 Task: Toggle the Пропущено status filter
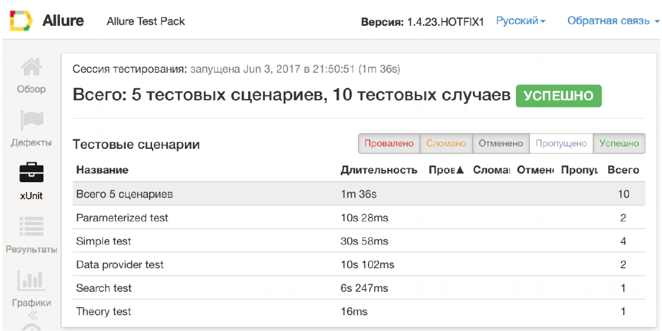[561, 144]
